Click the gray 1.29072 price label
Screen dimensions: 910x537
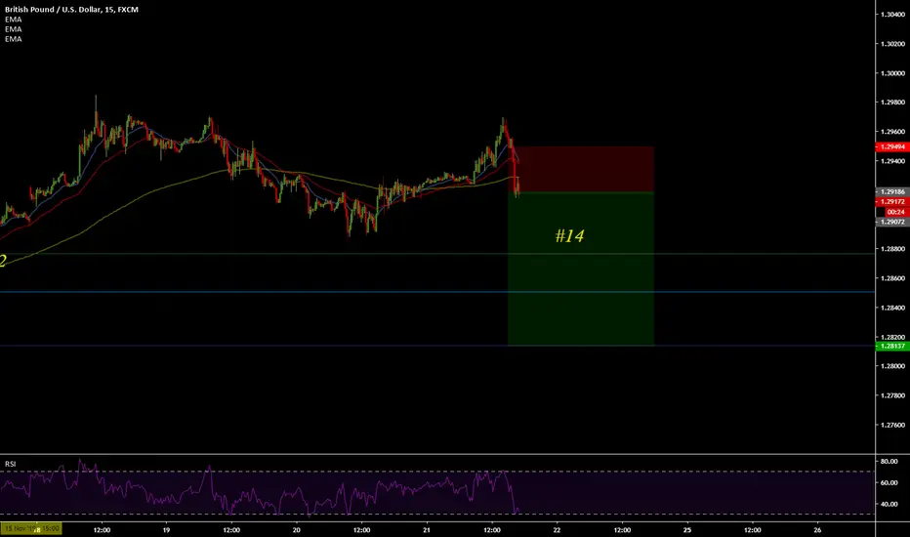892,222
